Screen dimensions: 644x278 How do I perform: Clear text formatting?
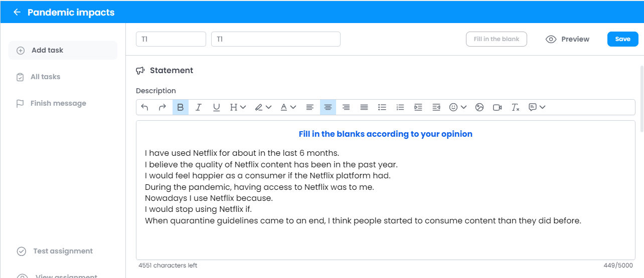point(515,107)
